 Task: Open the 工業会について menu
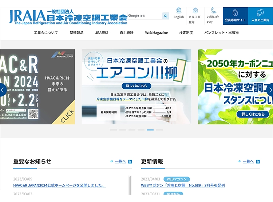click(46, 33)
